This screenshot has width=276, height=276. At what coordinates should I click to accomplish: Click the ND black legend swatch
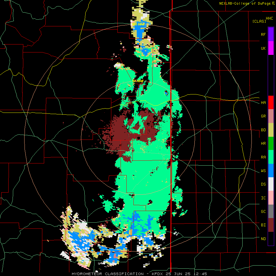[x=271, y=239]
